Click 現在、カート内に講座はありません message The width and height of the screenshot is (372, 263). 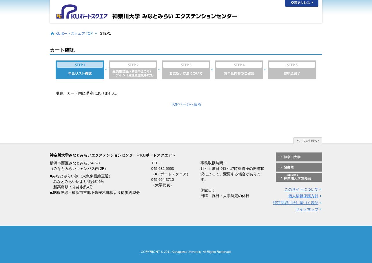[87, 93]
